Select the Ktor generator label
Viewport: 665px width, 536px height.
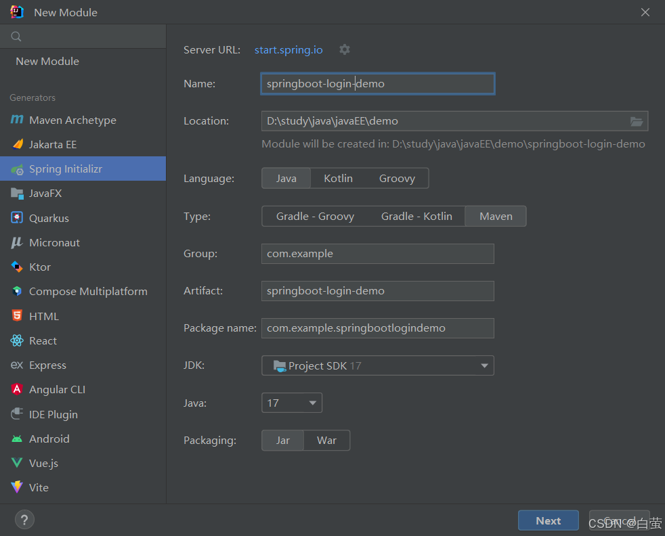40,267
